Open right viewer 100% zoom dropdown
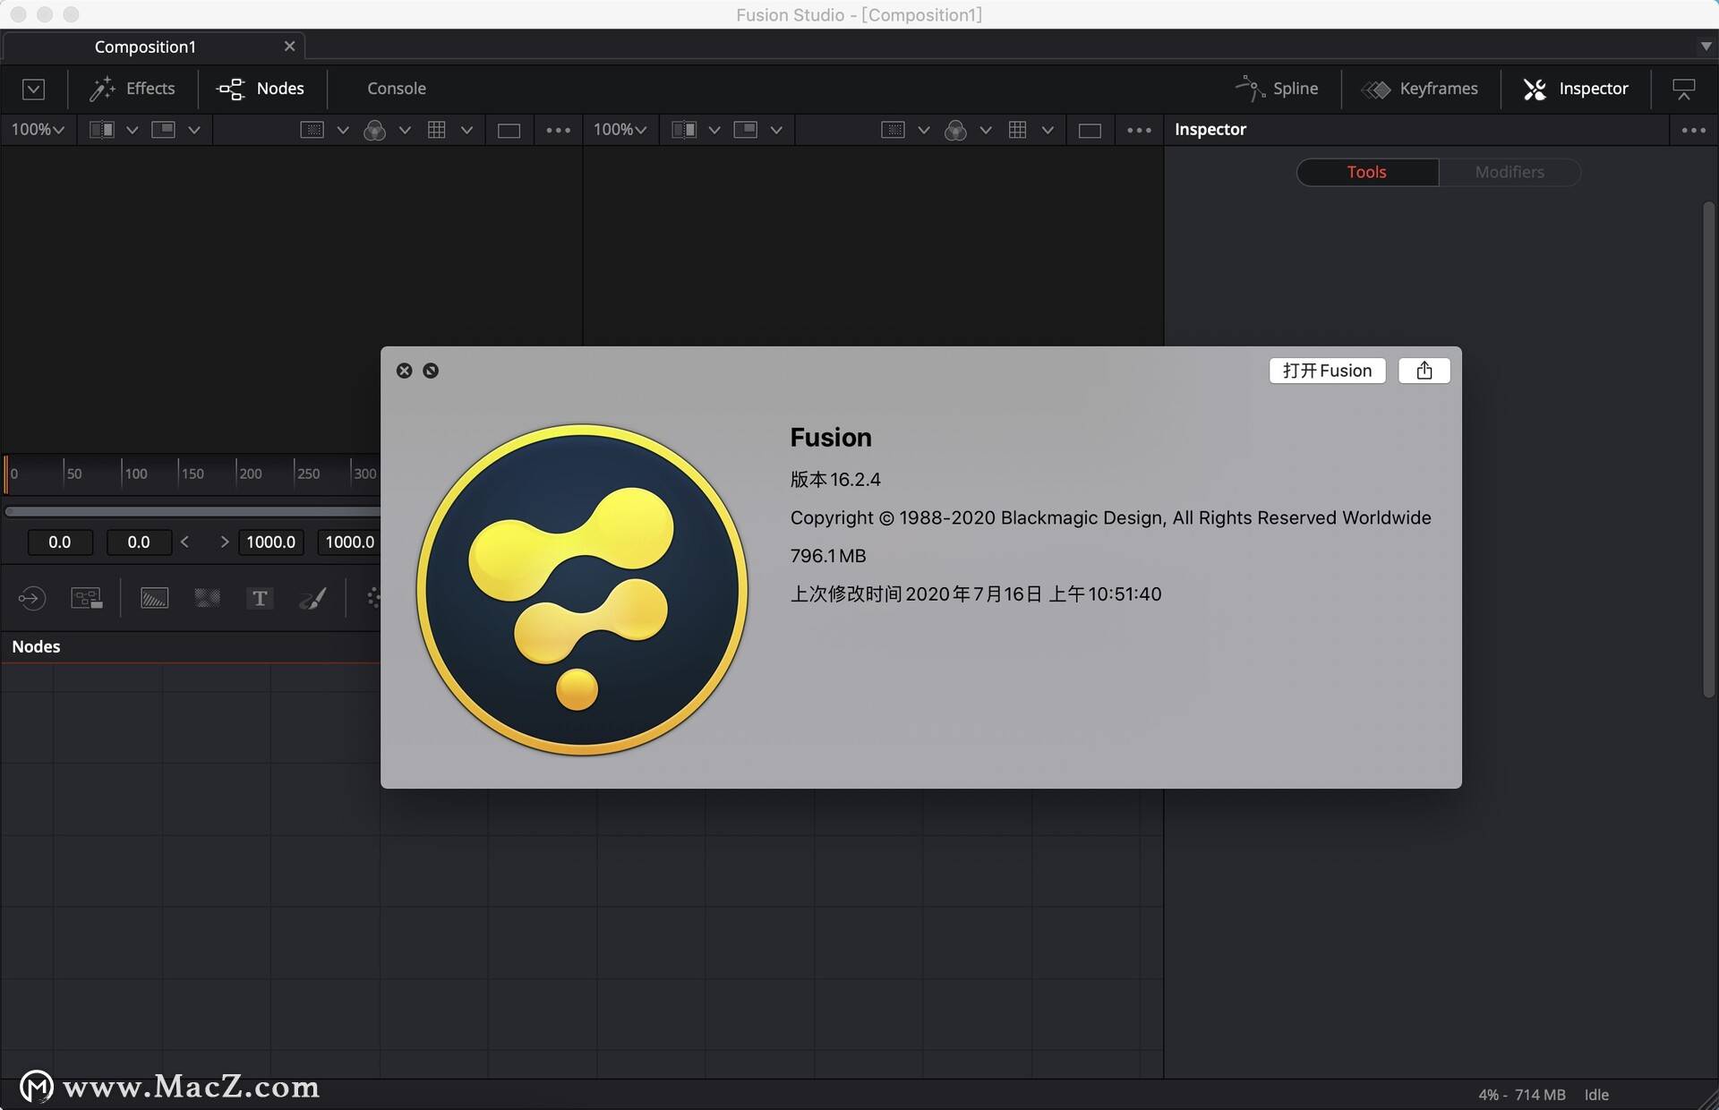 pyautogui.click(x=620, y=130)
